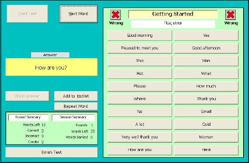Choose the How are you button
Viewport: 249px width, 163px height.
point(140,150)
